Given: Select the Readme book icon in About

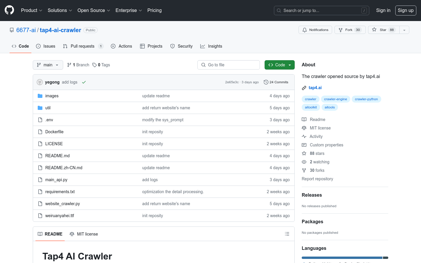Looking at the screenshot, I should point(304,119).
